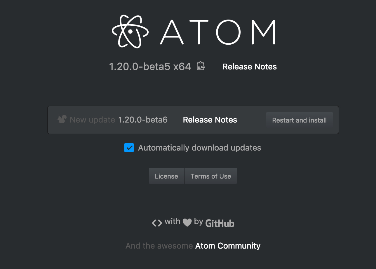Viewport: 376px width, 269px height.
Task: Disable Automatically download updates
Action: (x=129, y=148)
